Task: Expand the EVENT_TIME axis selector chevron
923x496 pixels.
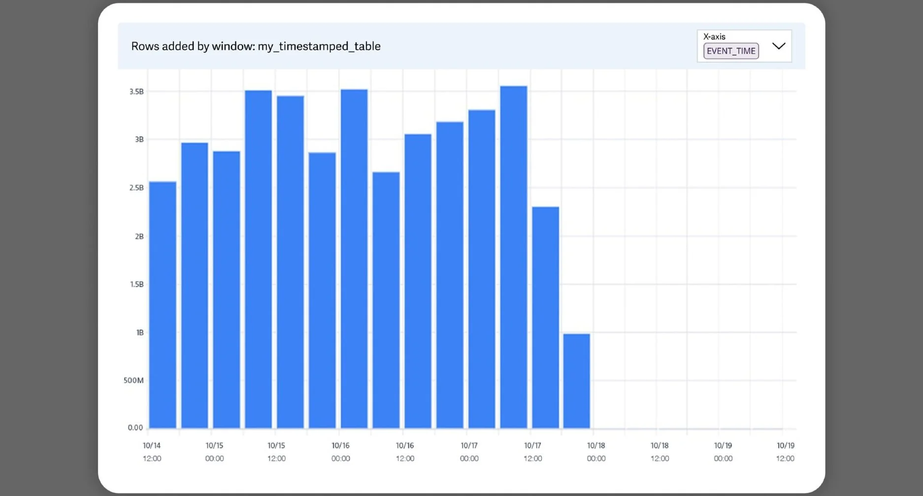Action: 779,46
